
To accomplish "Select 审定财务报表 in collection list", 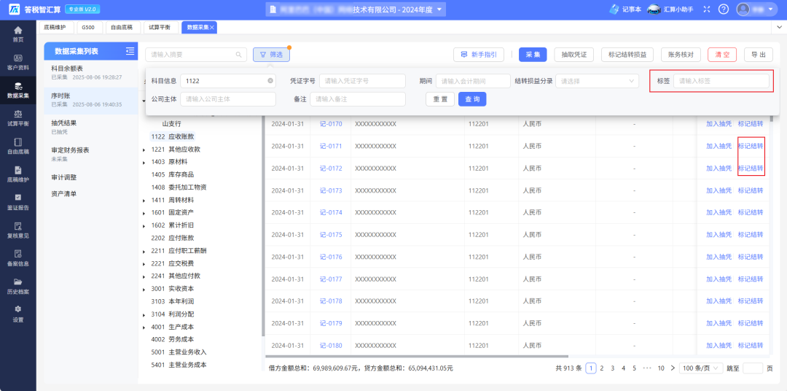I will tap(91, 154).
